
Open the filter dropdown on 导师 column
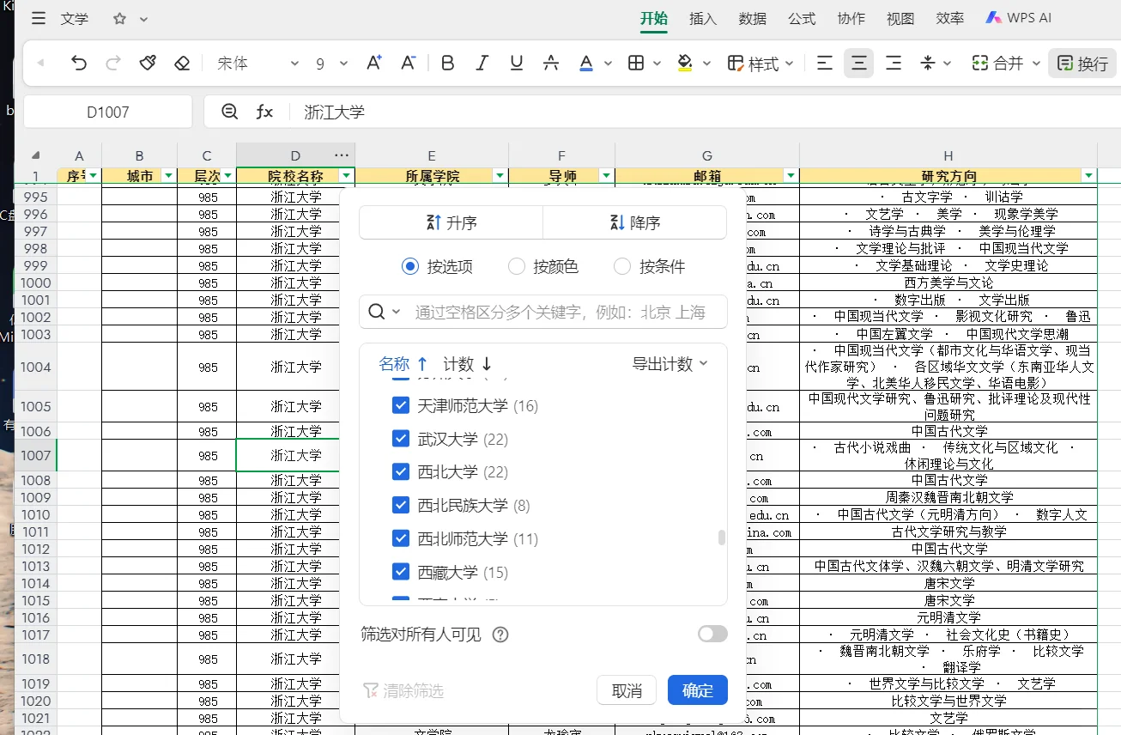point(606,176)
